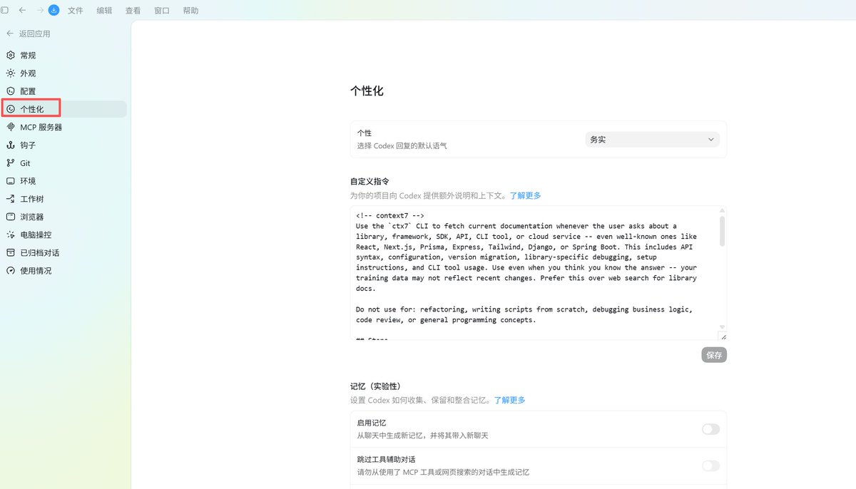Screen dimensions: 856x489
Task: Open the 个性 务实 dropdown
Action: click(x=652, y=140)
